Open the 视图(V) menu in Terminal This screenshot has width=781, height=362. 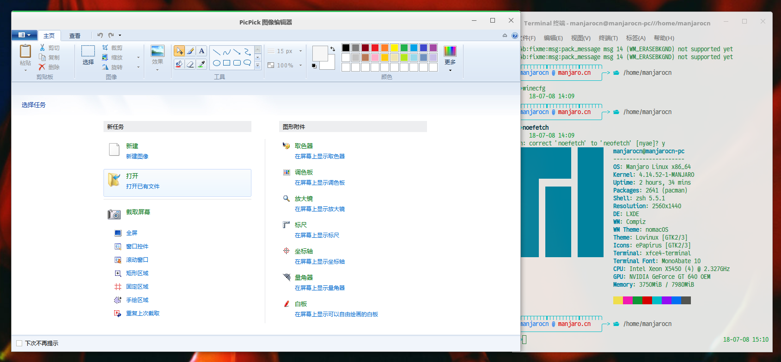(580, 38)
